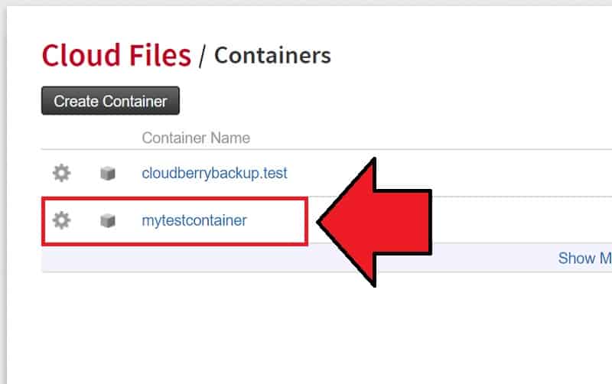Select the Containers breadcrumb title
612x384 pixels.
tap(272, 55)
